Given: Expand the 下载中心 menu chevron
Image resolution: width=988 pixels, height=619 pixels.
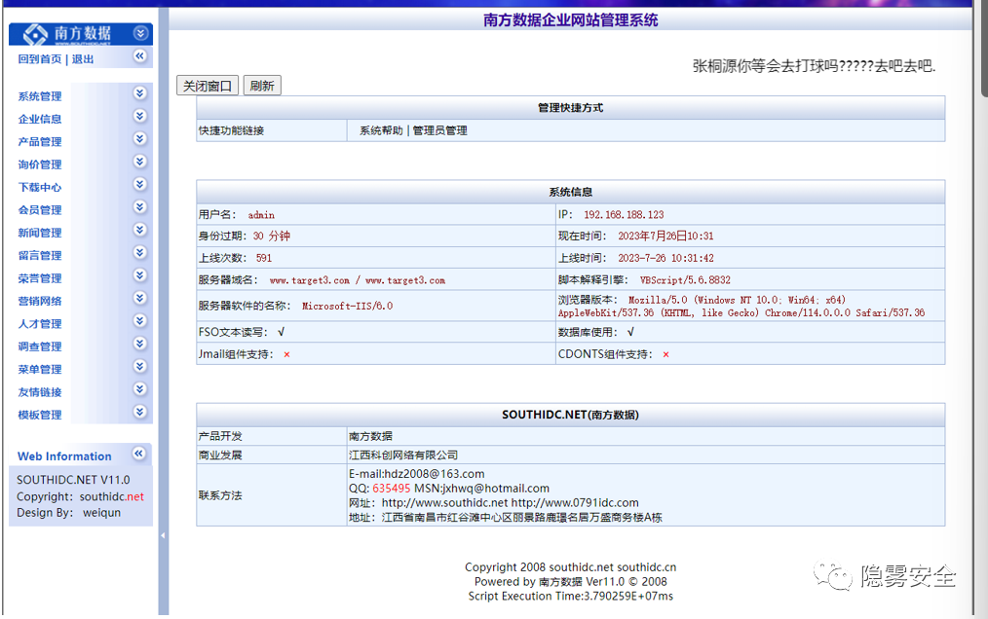Looking at the screenshot, I should [x=140, y=184].
